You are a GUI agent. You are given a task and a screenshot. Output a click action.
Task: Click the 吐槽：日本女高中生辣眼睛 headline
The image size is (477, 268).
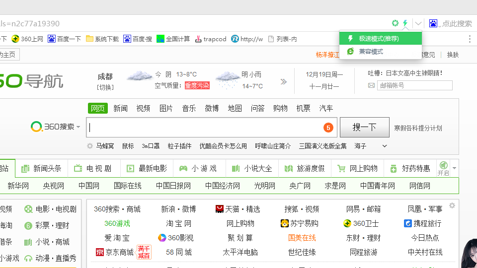click(405, 73)
